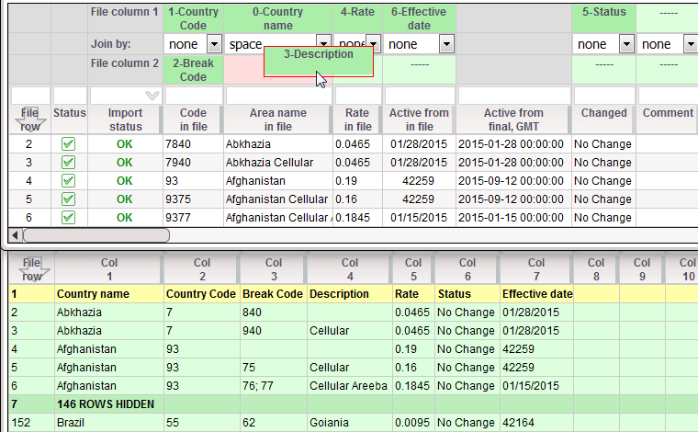Toggle the status checkbox for file row 6
The width and height of the screenshot is (698, 432).
click(68, 217)
